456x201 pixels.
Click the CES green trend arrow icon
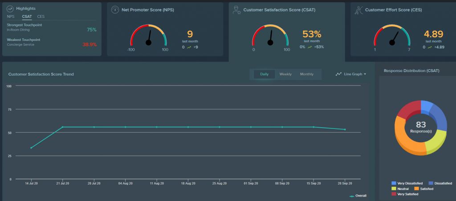(x=430, y=47)
